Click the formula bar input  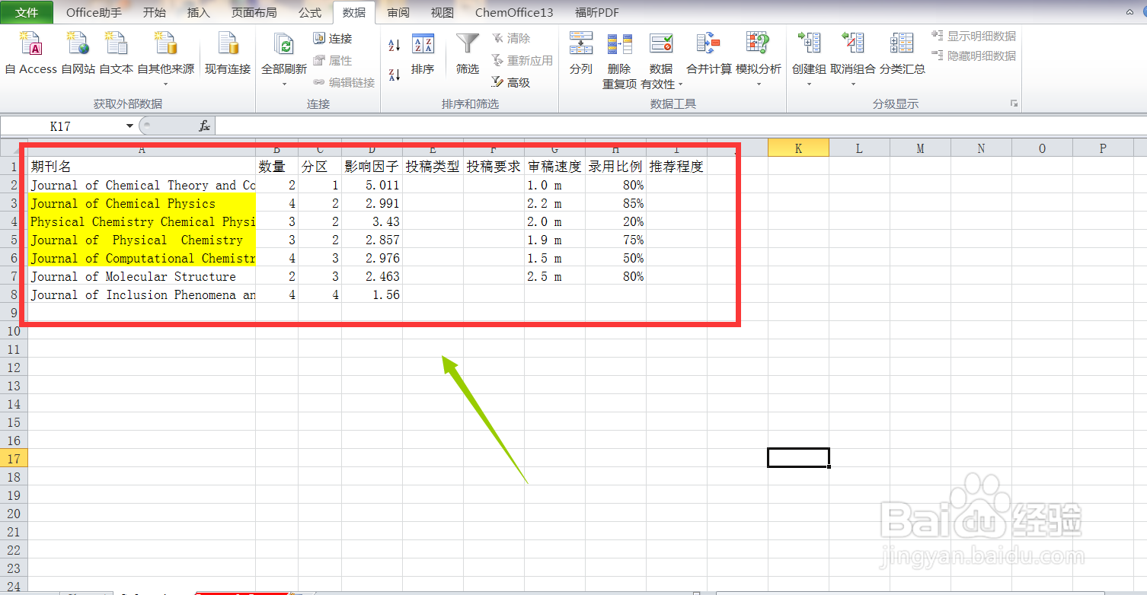tap(681, 126)
